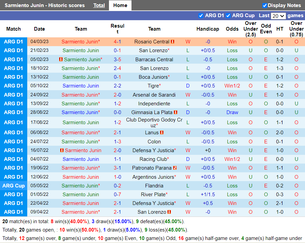Click the red card badge beside Patronato Parana

tap(175, 168)
